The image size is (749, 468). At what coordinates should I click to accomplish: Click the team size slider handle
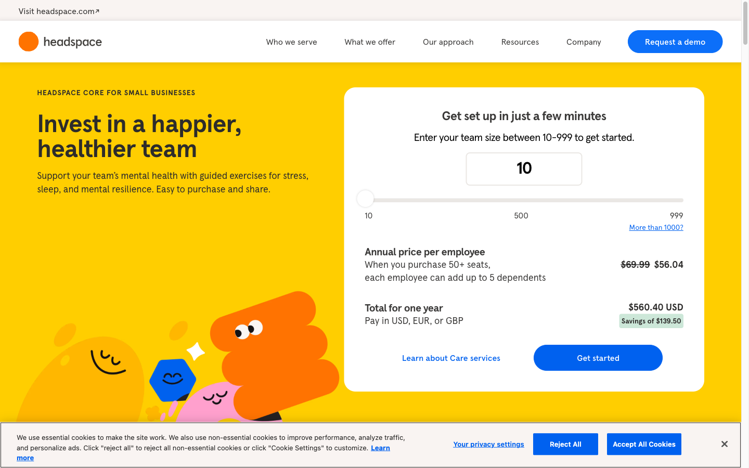[365, 199]
